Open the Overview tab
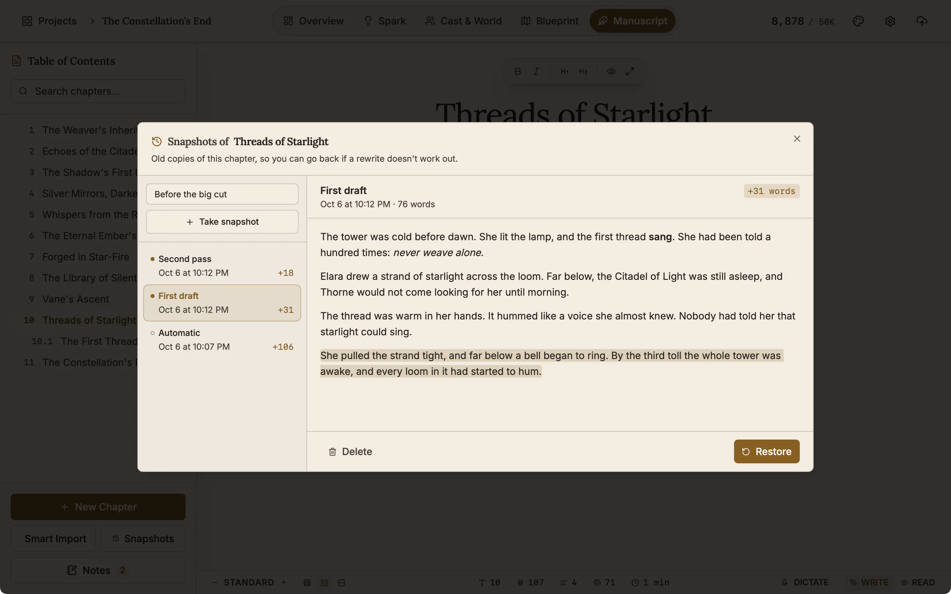The width and height of the screenshot is (951, 594). (x=314, y=21)
